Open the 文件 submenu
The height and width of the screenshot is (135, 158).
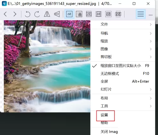[x=123, y=24]
